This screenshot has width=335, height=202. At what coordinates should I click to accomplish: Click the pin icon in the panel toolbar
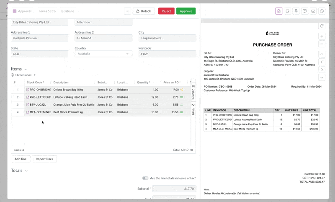point(296,11)
